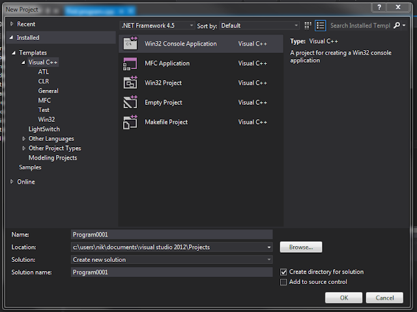Click the Browse... button
The image size is (417, 312).
pos(301,247)
